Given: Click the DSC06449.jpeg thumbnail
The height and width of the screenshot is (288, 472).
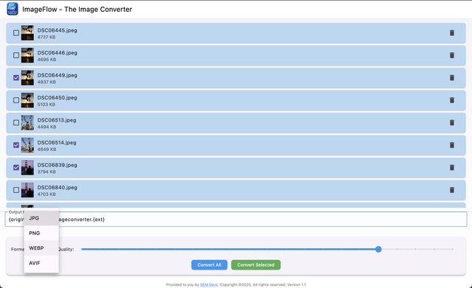Looking at the screenshot, I should (27, 77).
